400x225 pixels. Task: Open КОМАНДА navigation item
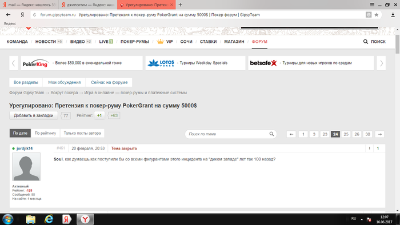coord(17,42)
